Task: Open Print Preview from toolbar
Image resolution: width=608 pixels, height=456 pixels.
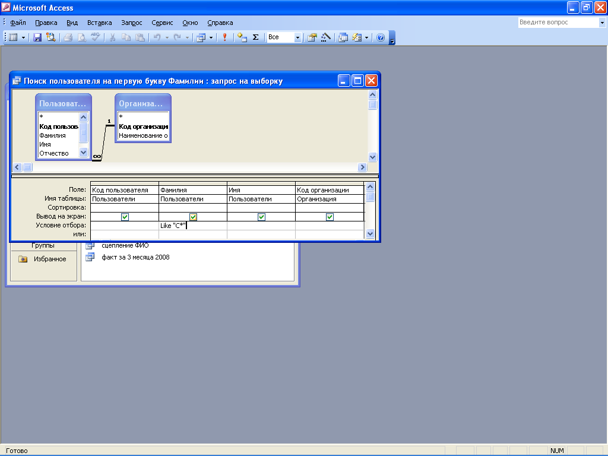Action: (82, 37)
